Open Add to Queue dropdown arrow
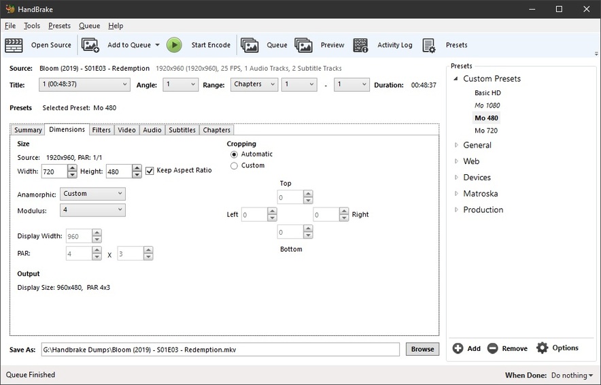 pos(157,45)
